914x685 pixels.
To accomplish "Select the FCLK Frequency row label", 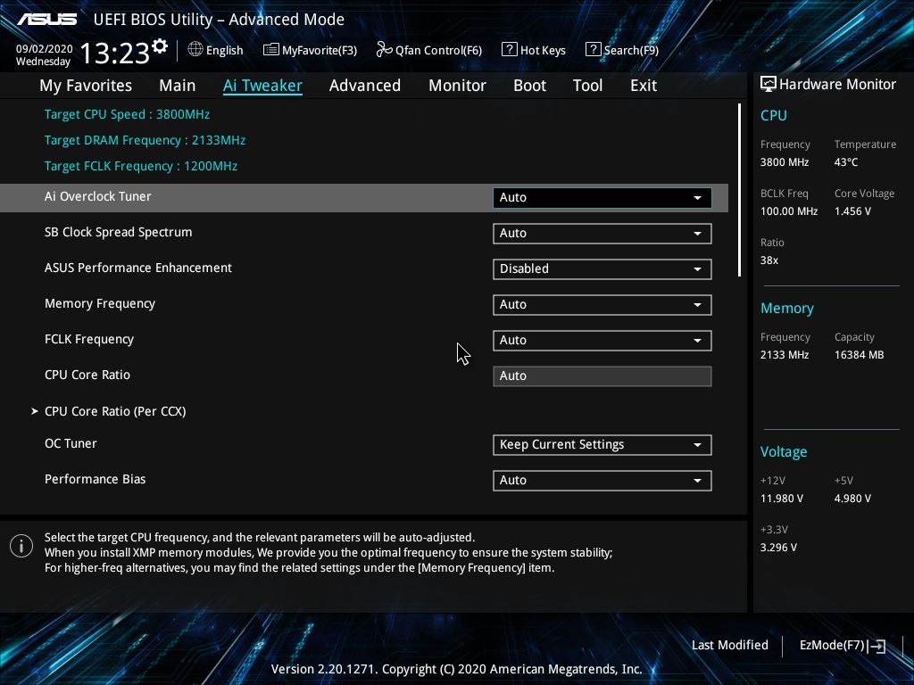I will click(89, 339).
